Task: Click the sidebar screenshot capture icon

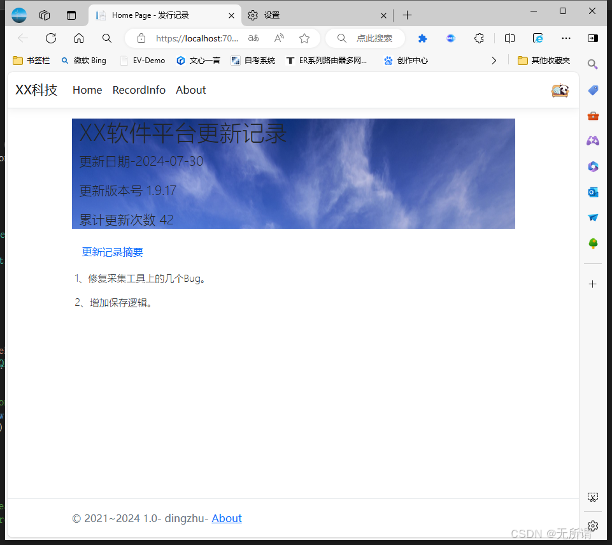Action: point(593,497)
